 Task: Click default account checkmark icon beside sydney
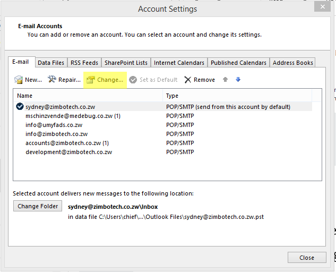pyautogui.click(x=20, y=107)
